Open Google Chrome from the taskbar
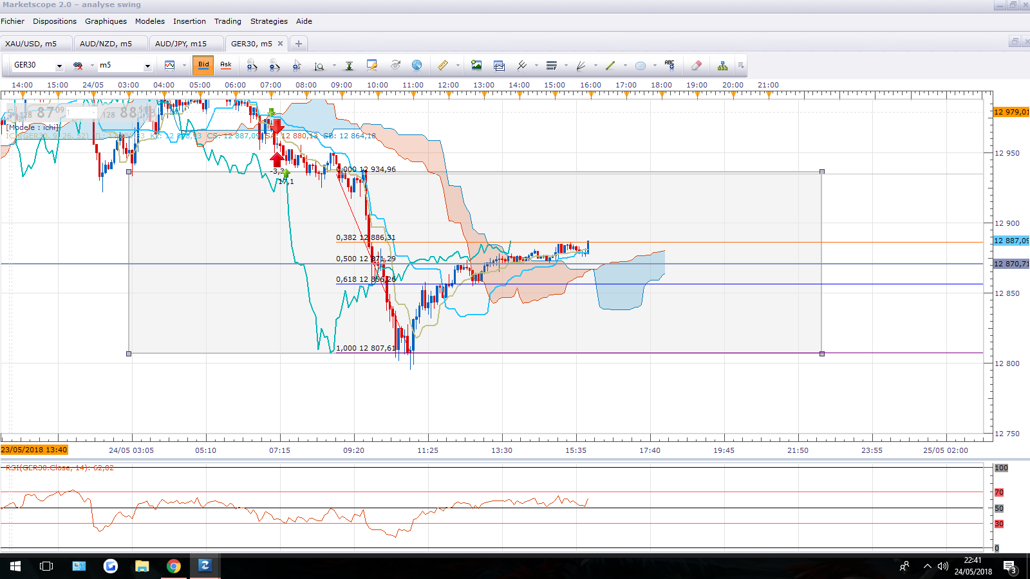1030x579 pixels. pos(174,566)
